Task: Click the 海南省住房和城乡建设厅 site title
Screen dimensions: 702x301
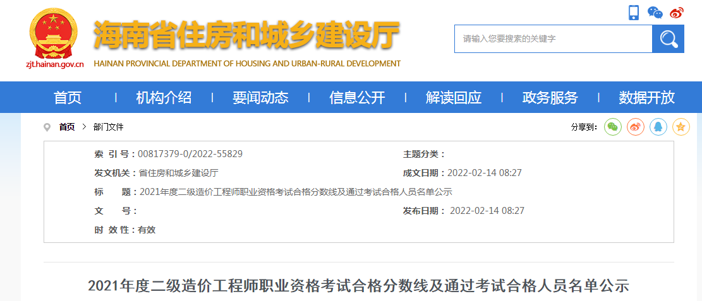Action: click(246, 35)
